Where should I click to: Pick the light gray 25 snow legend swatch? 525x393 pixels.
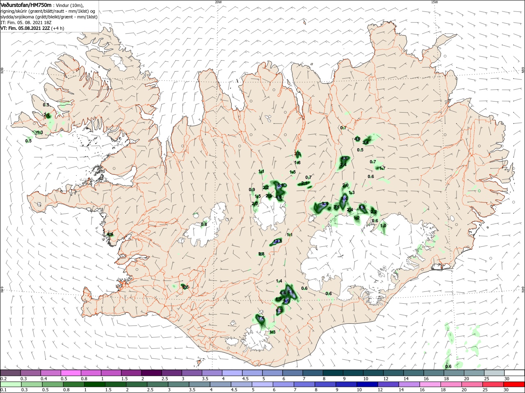tap(494, 373)
